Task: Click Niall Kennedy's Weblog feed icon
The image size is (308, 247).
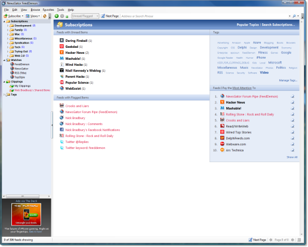Action: [61, 70]
